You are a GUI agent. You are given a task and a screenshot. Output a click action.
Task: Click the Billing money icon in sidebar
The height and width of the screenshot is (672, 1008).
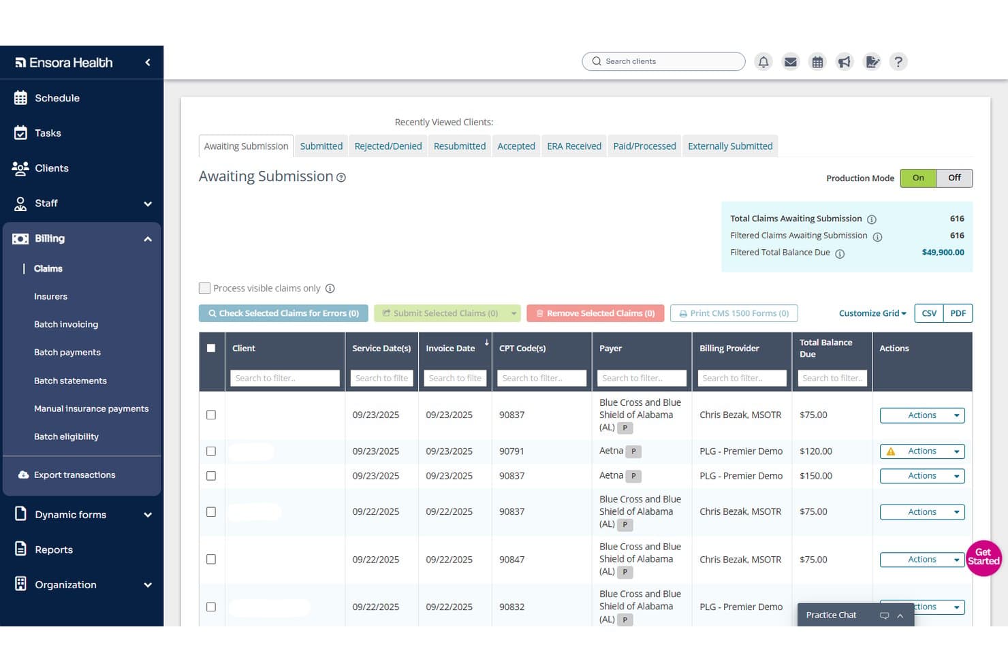tap(20, 238)
